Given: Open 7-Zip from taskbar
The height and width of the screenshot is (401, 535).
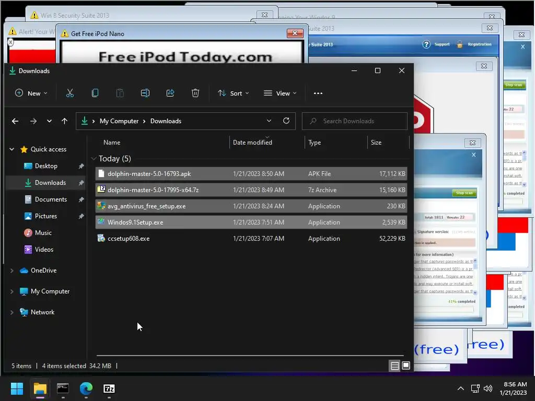Looking at the screenshot, I should [109, 388].
